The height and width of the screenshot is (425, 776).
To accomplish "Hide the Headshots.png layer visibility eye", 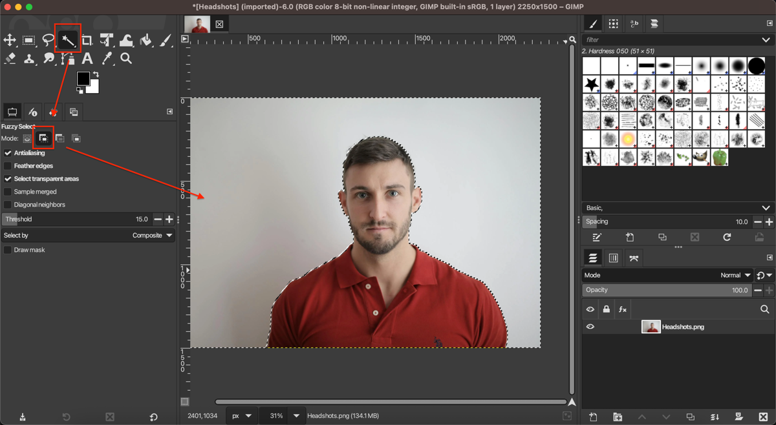I will point(590,326).
